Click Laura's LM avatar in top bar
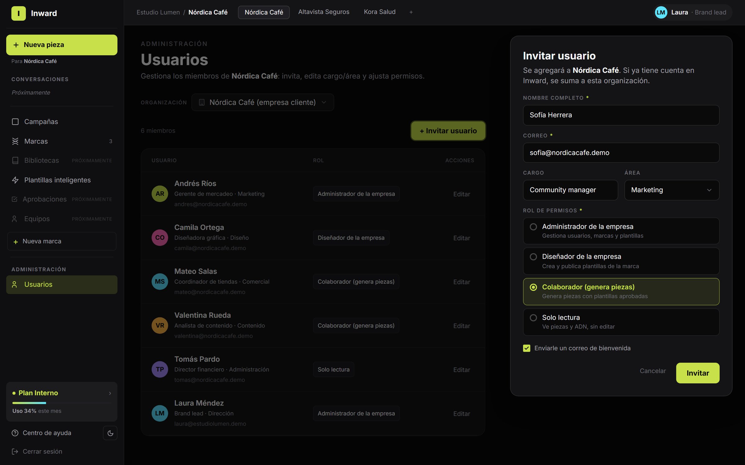745x465 pixels. click(661, 12)
